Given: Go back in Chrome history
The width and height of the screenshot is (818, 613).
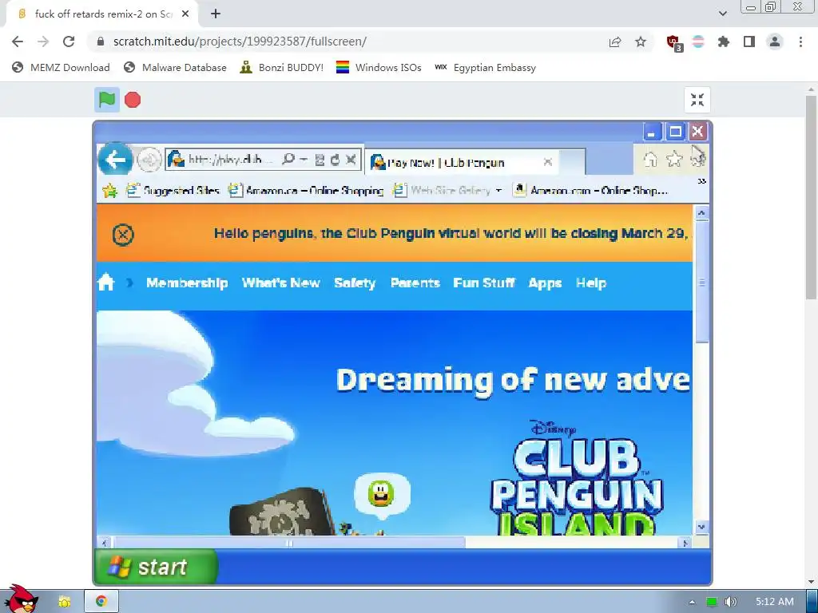Looking at the screenshot, I should (18, 42).
